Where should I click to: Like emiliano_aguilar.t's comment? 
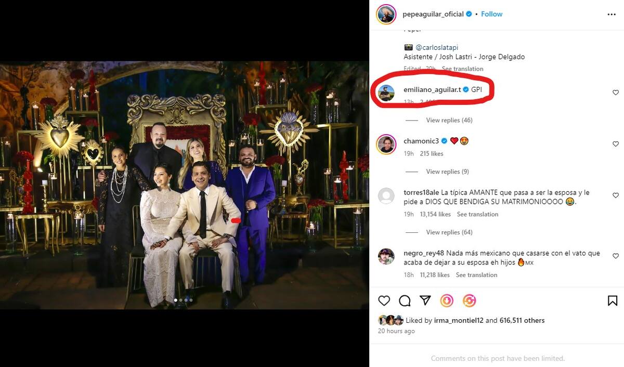tap(616, 93)
